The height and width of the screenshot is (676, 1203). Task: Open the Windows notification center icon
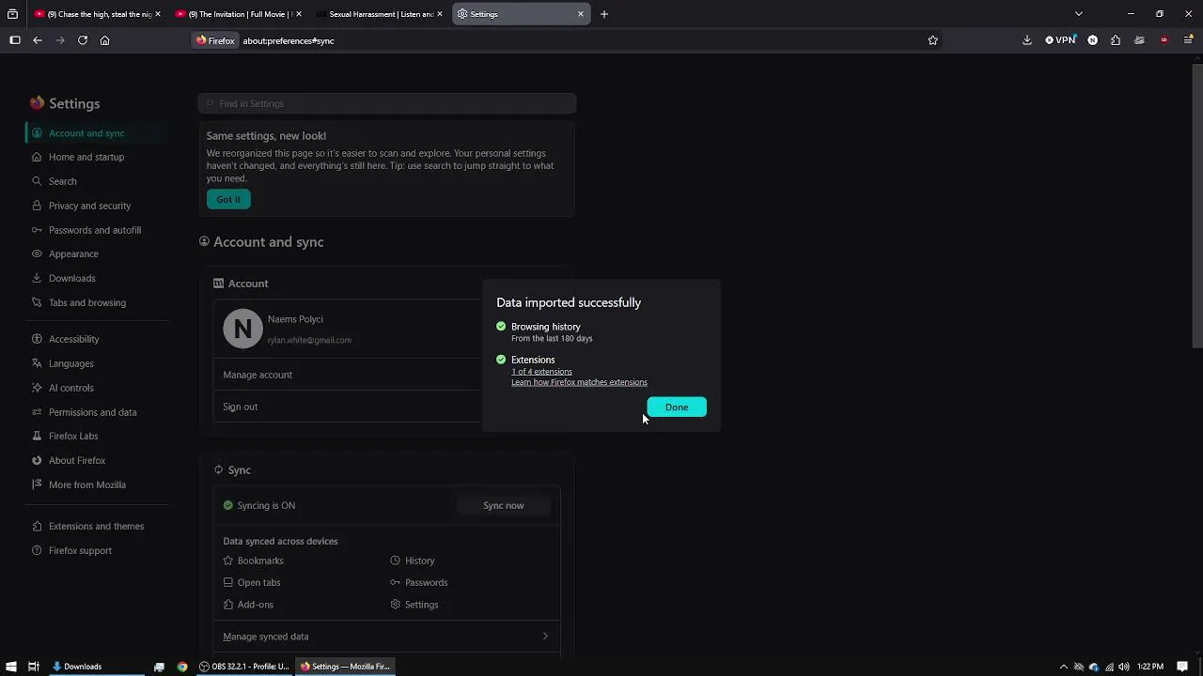[1182, 667]
